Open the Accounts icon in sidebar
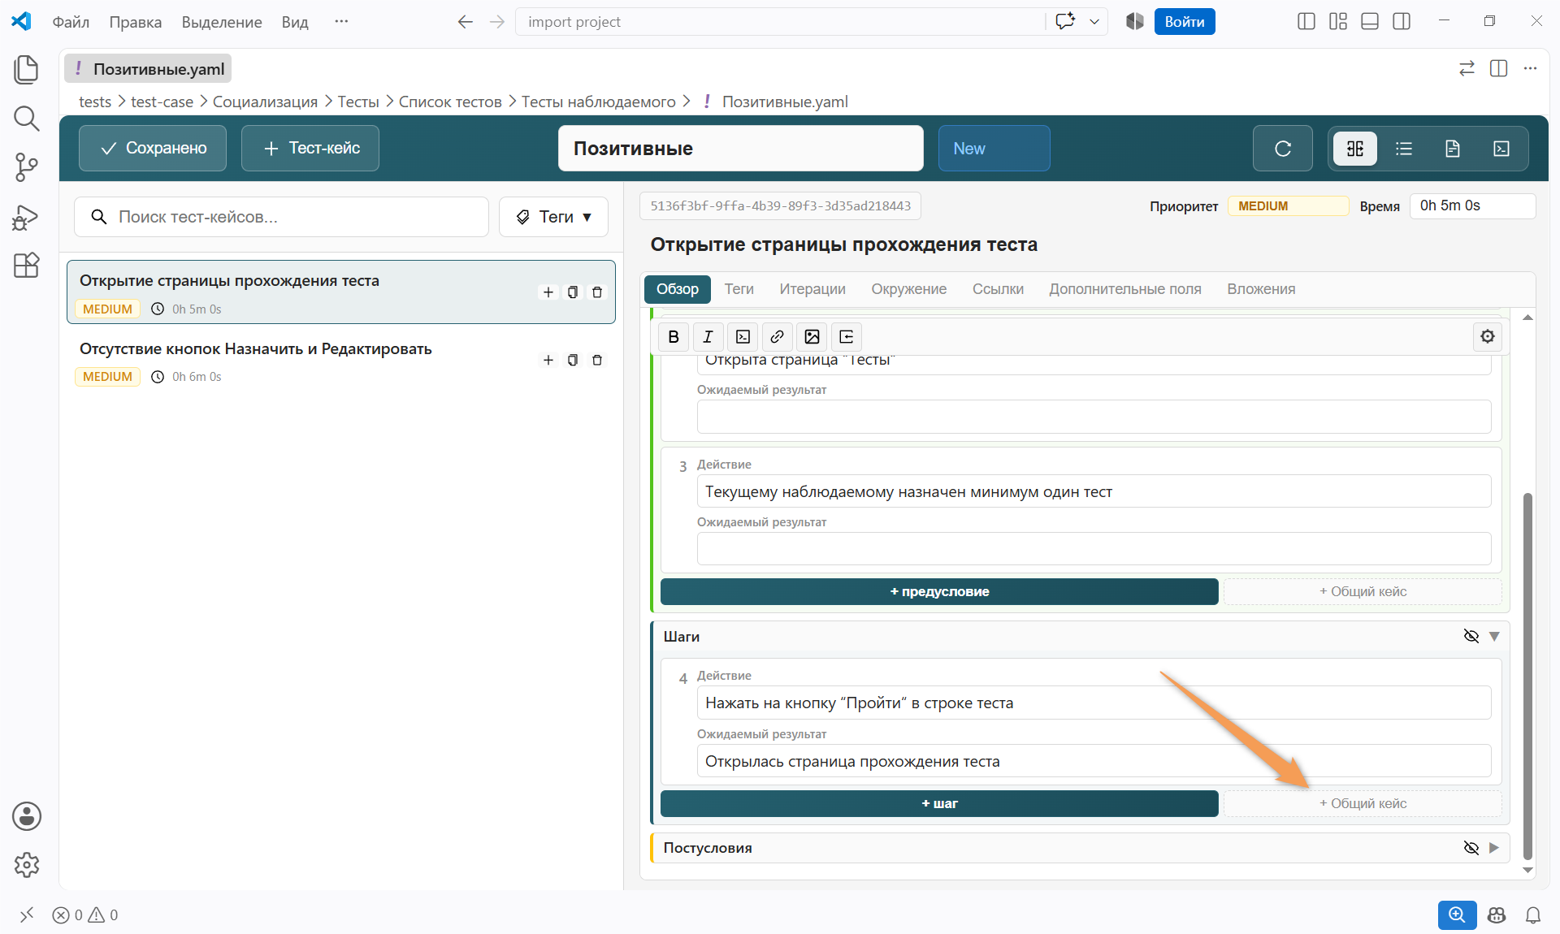Screen dimensions: 1560x934 tap(26, 816)
